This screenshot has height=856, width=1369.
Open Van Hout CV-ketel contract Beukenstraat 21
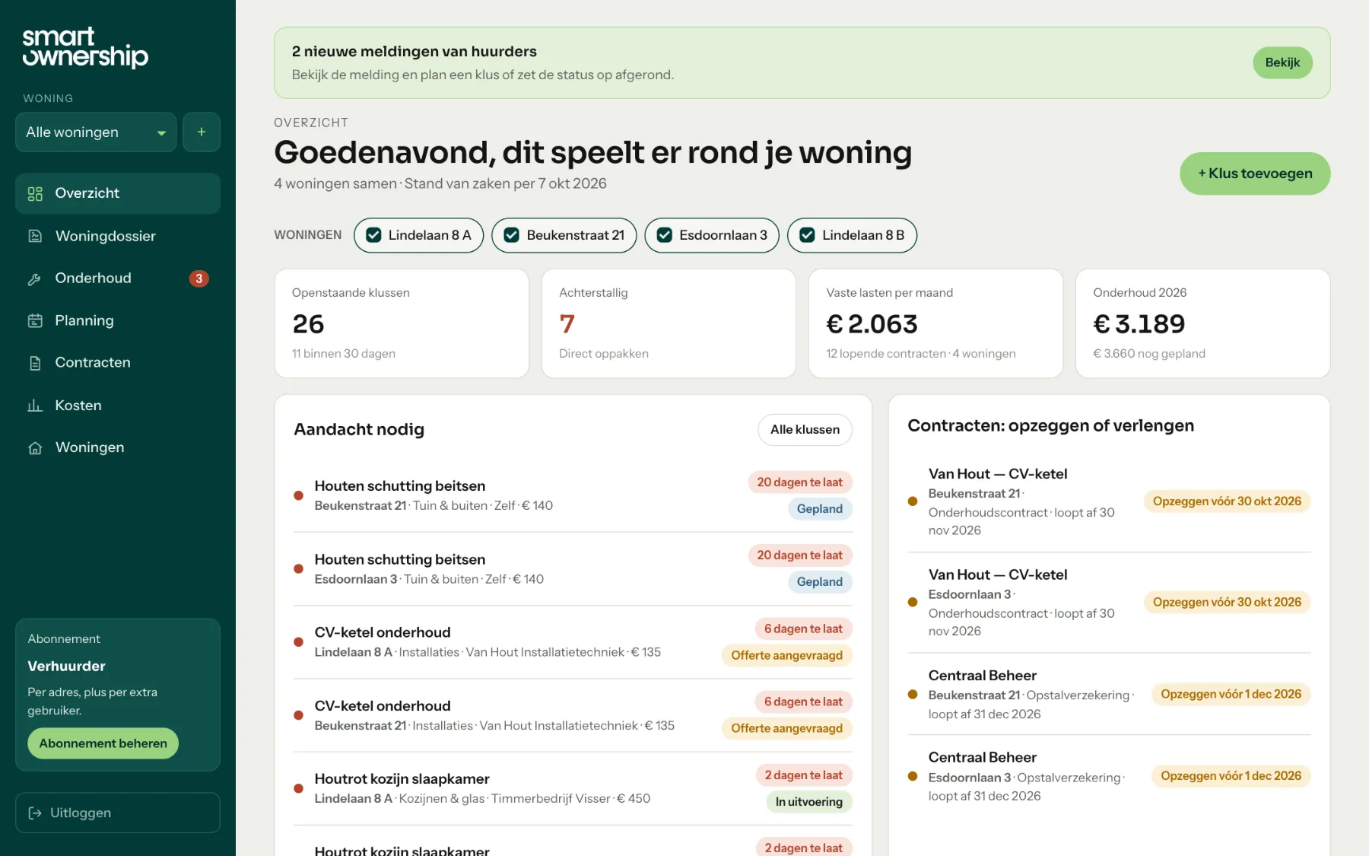tap(1109, 501)
